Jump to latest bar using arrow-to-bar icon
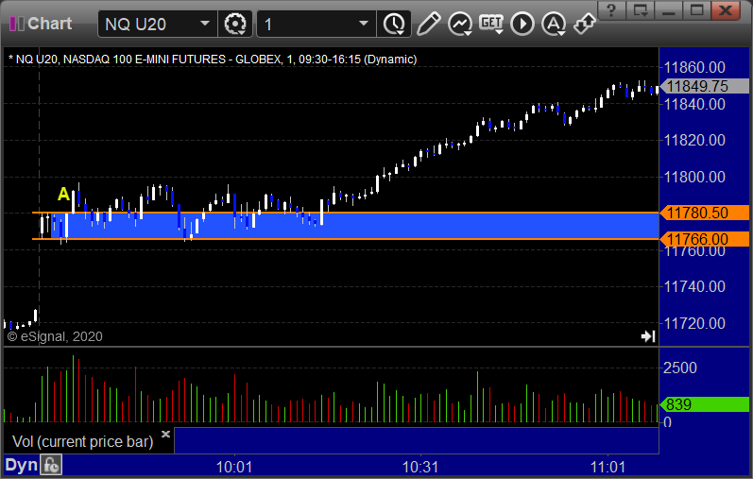 648,336
